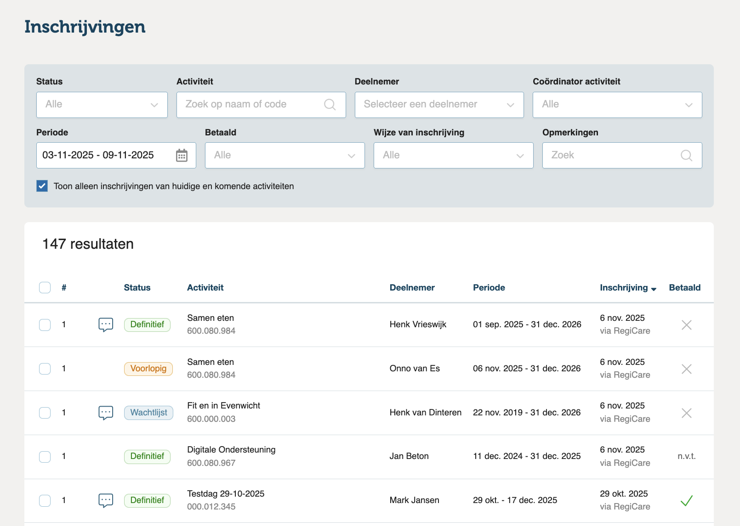Open the Status filter dropdown
The height and width of the screenshot is (526, 740).
102,105
